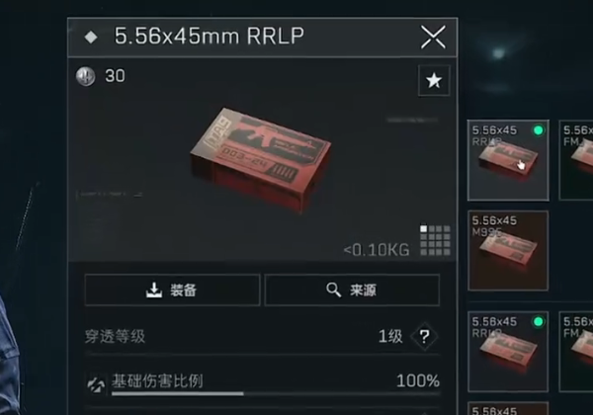593x415 pixels.
Task: Click the red ammo box preview image
Action: point(260,160)
